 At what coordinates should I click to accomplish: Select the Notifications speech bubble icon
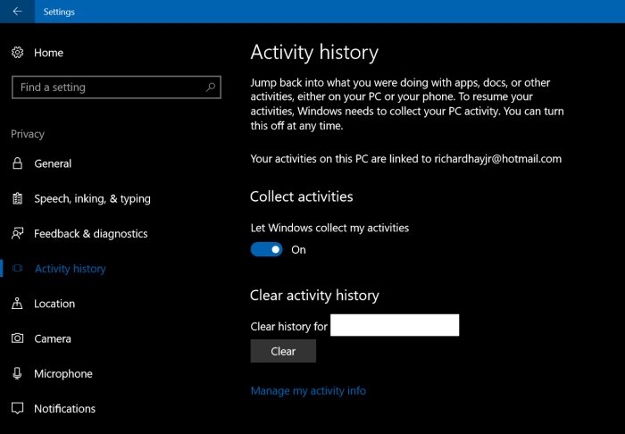click(17, 408)
